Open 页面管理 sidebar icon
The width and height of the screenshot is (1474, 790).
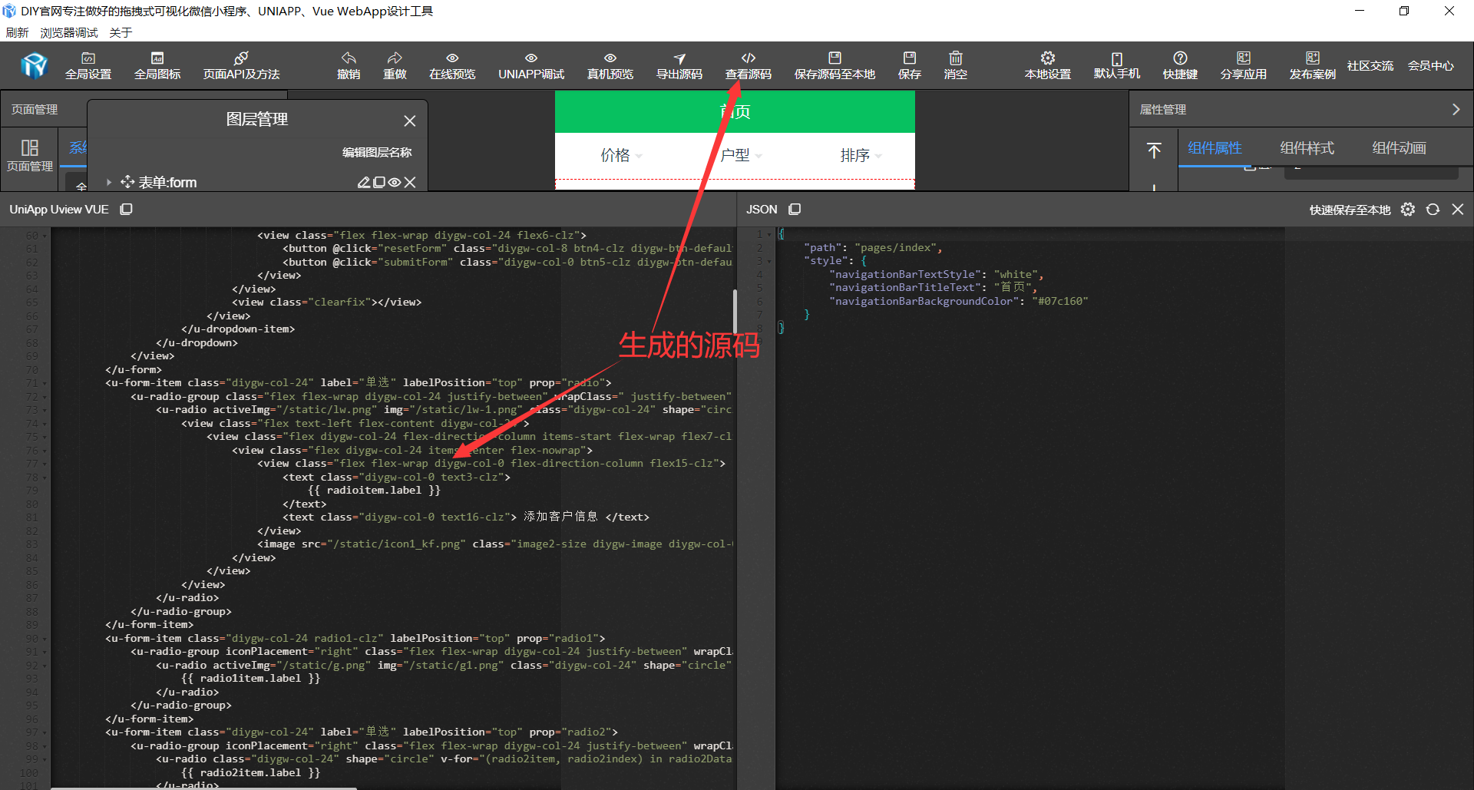coord(30,155)
